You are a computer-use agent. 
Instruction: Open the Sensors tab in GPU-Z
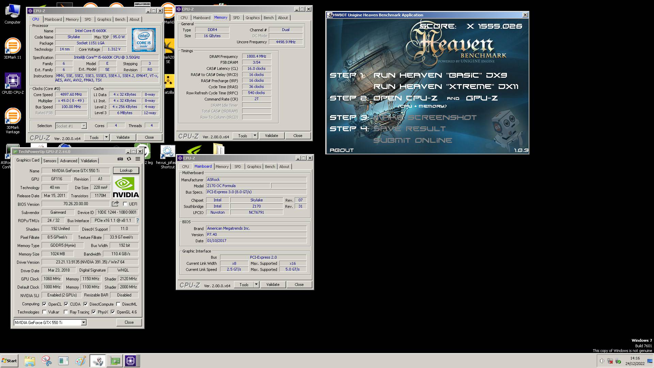pos(50,161)
